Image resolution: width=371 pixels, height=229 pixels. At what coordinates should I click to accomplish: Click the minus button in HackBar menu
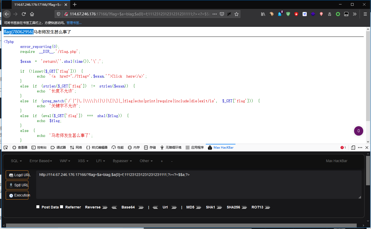172,161
